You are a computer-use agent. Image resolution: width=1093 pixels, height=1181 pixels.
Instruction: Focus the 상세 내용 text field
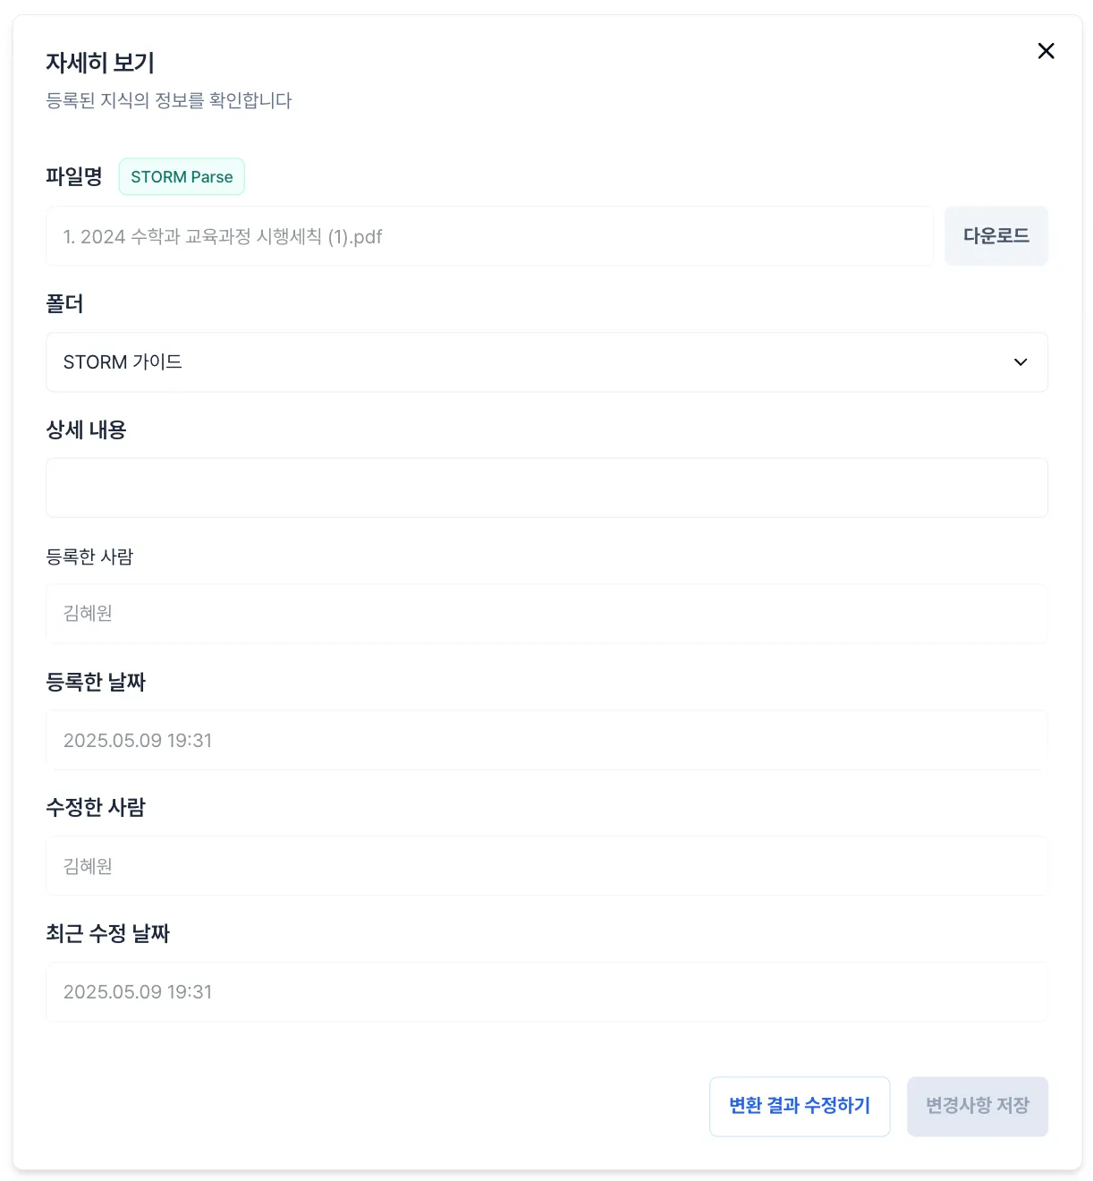tap(546, 488)
